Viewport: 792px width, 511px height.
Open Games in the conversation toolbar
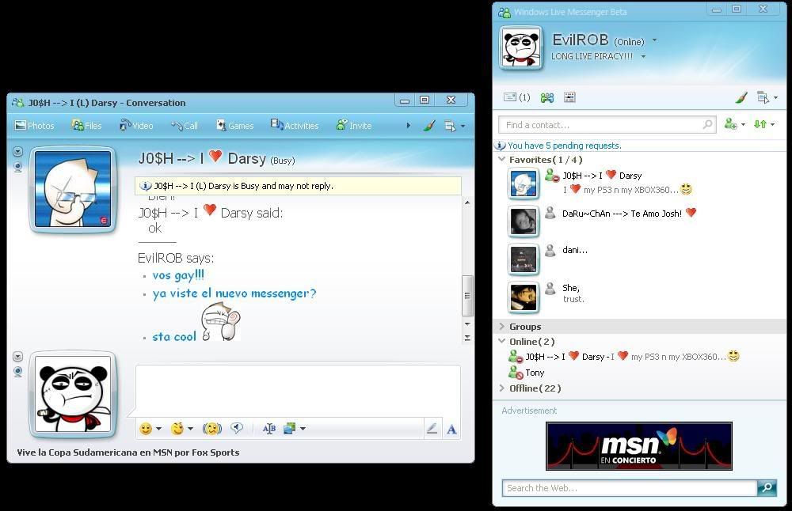(234, 125)
